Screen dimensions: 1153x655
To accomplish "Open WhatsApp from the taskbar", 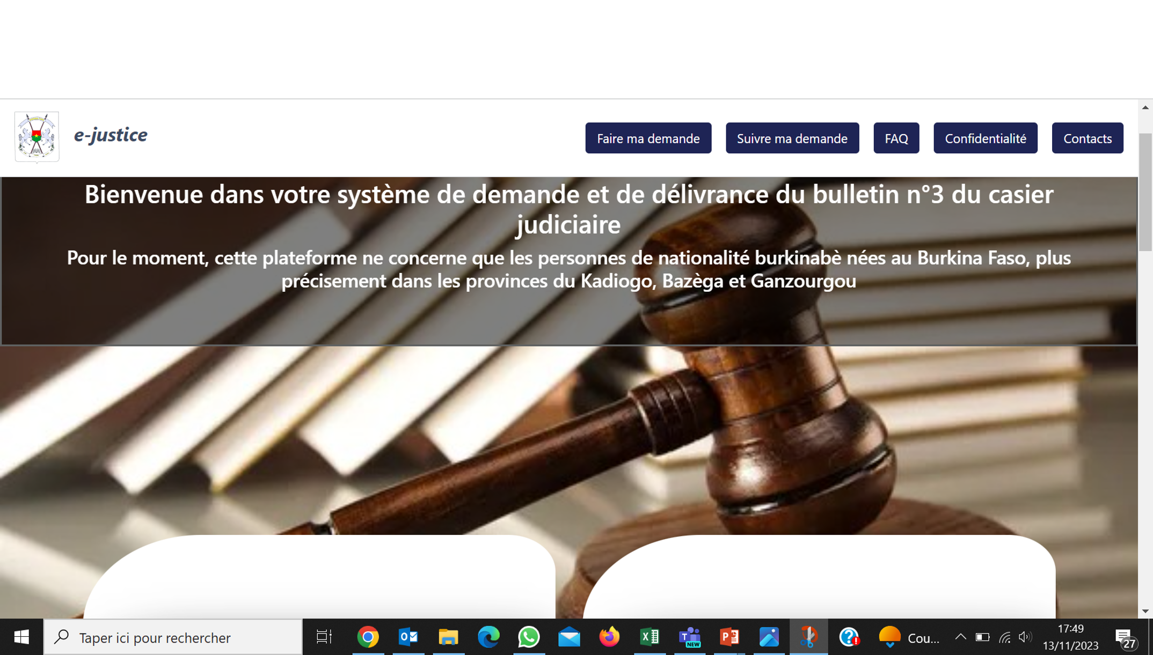I will [x=529, y=638].
